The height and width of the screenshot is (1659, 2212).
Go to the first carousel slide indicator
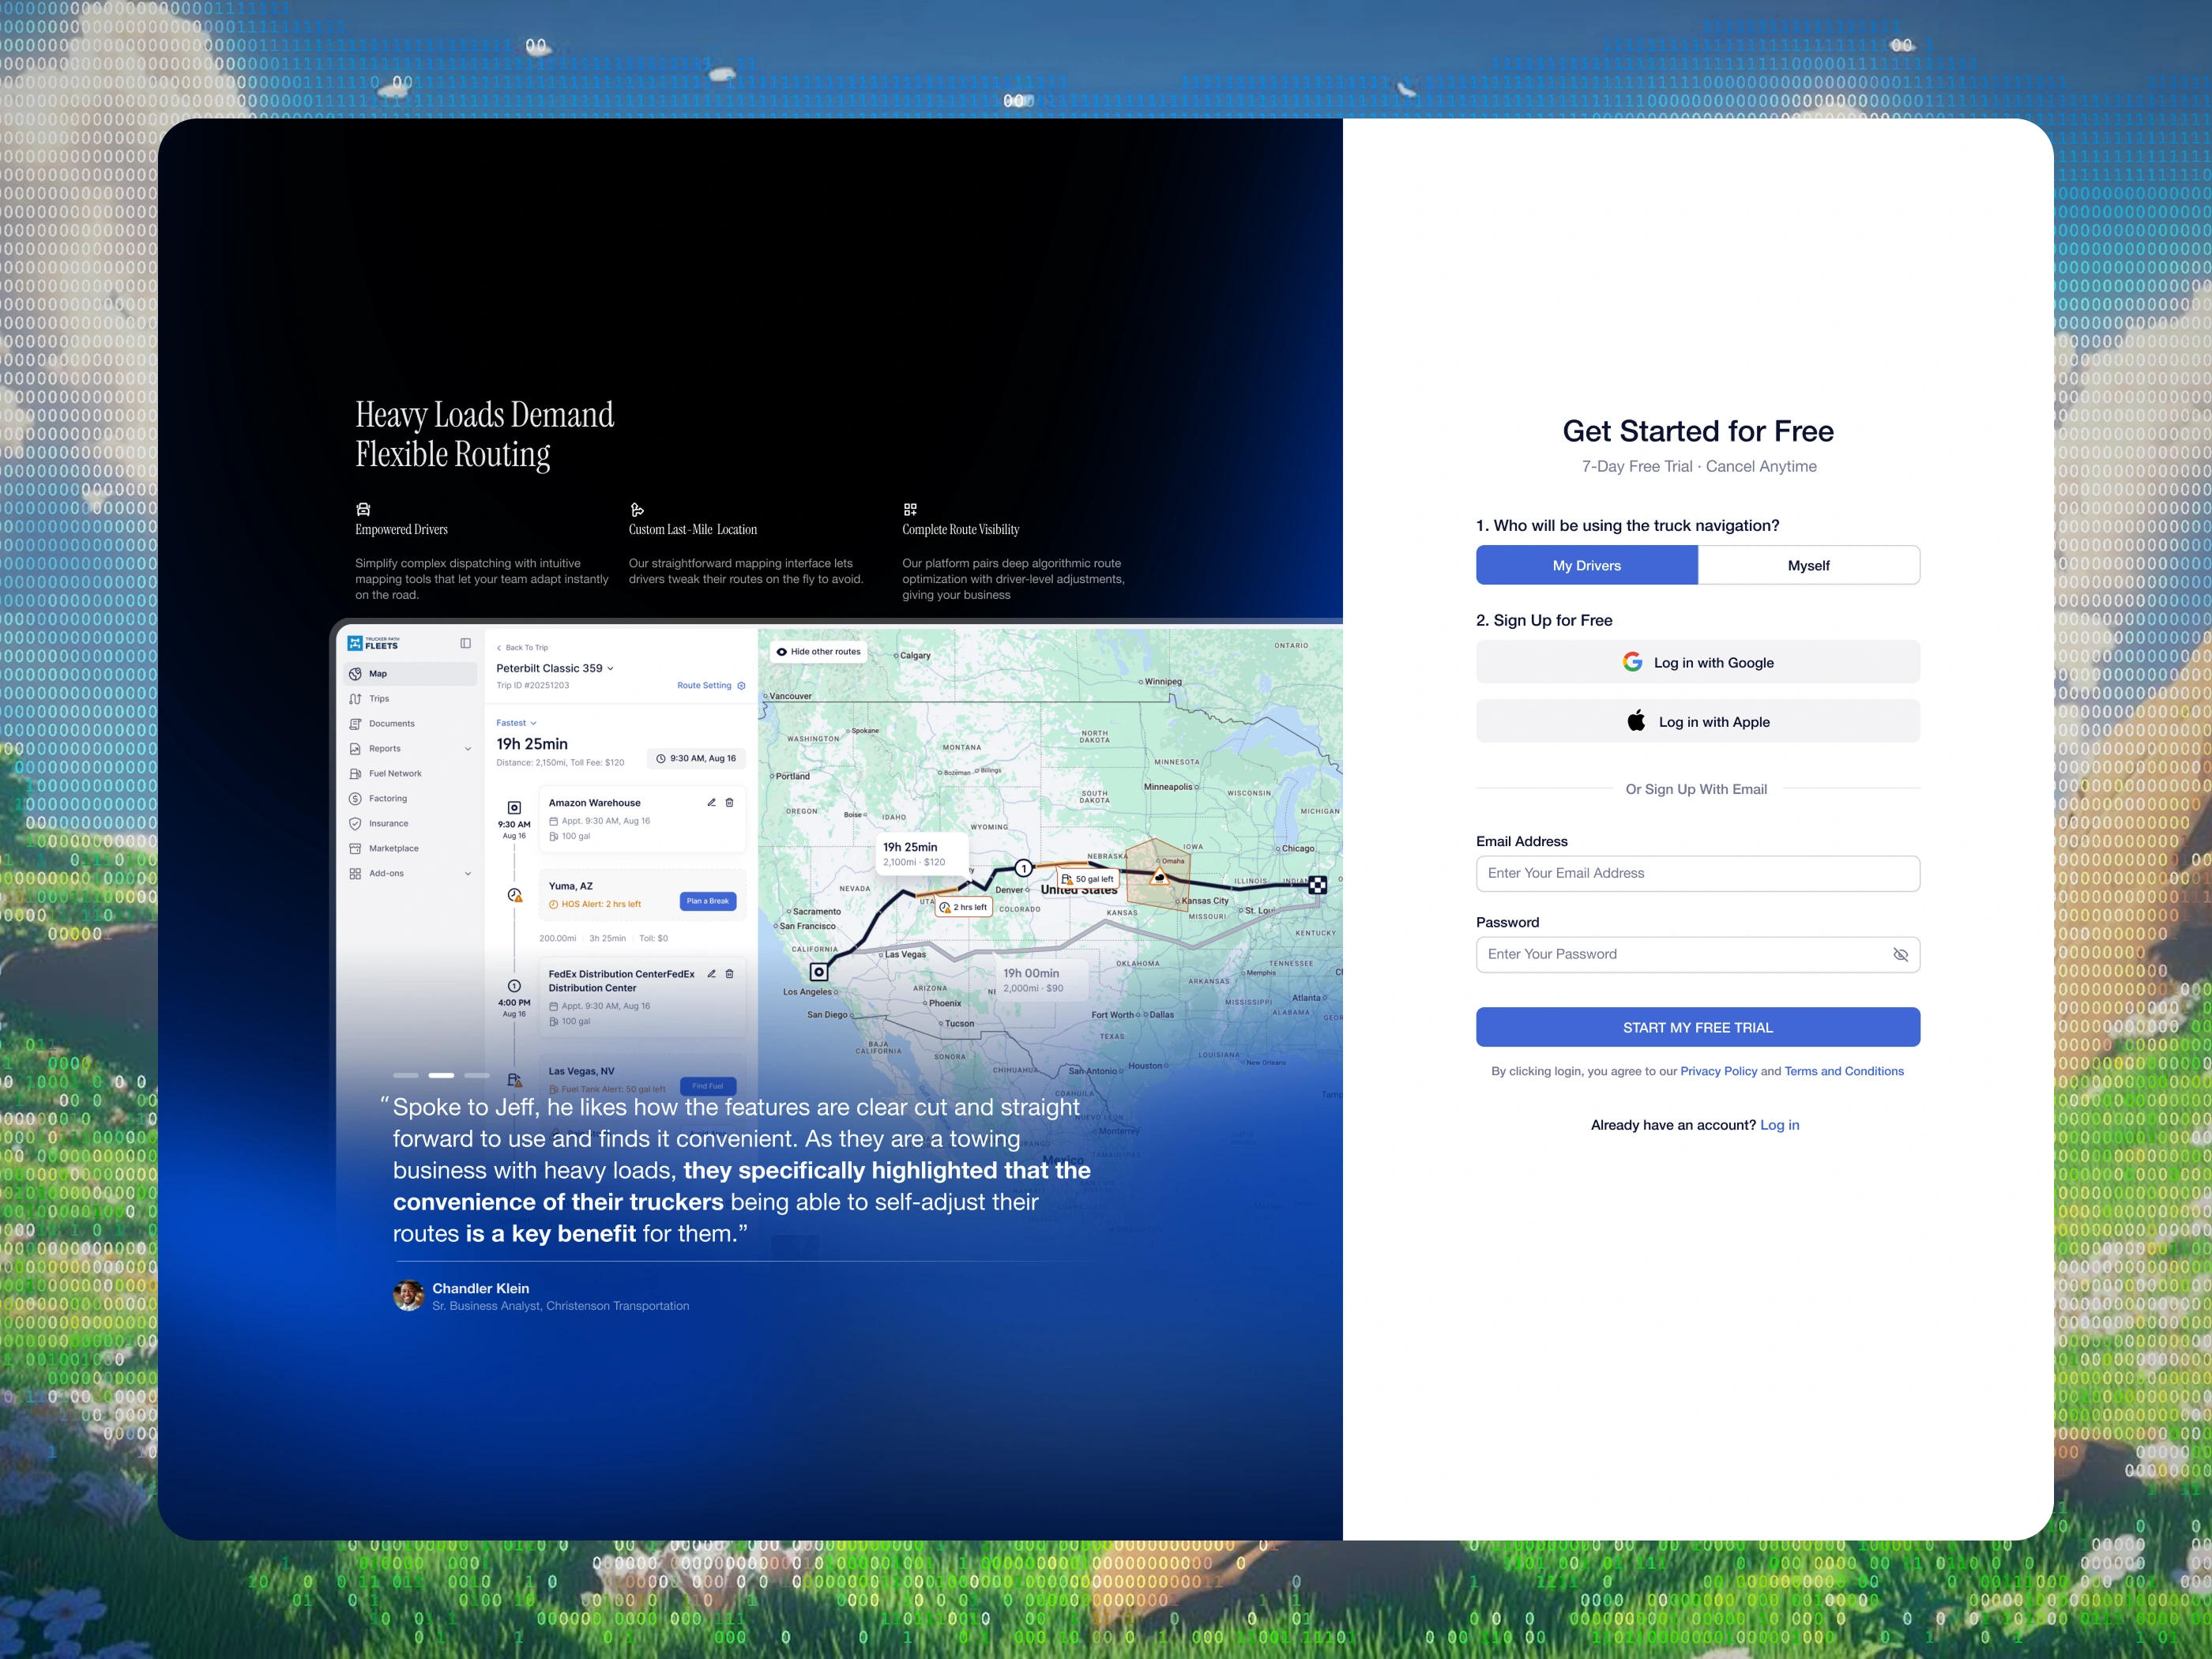tap(405, 1075)
